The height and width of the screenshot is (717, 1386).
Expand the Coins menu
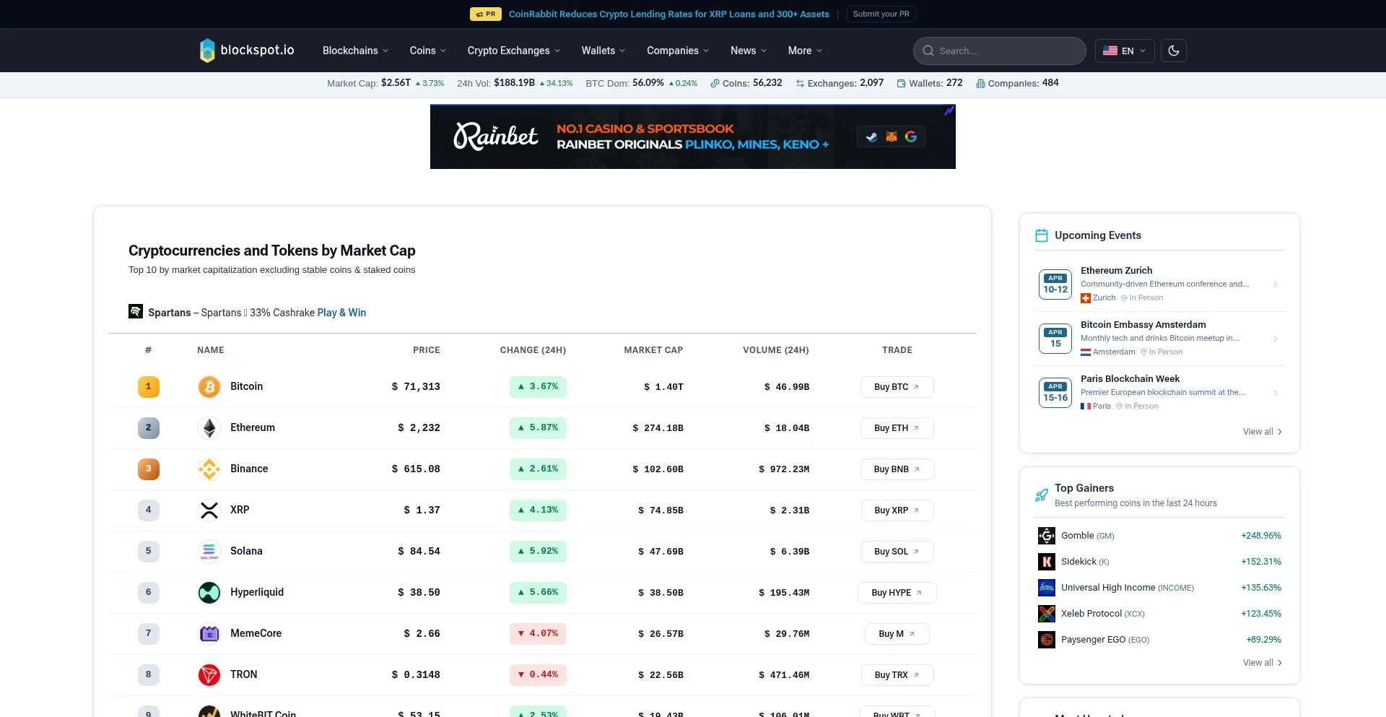[428, 51]
